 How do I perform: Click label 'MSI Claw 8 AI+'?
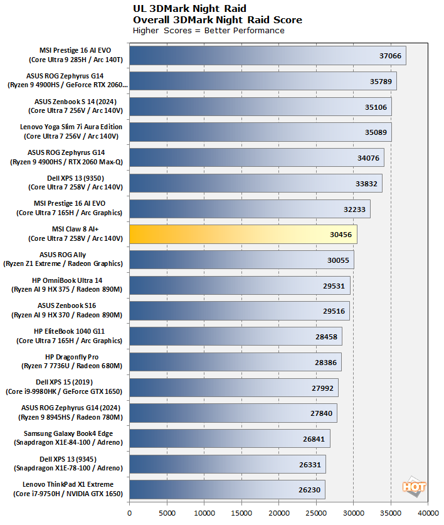pos(75,229)
